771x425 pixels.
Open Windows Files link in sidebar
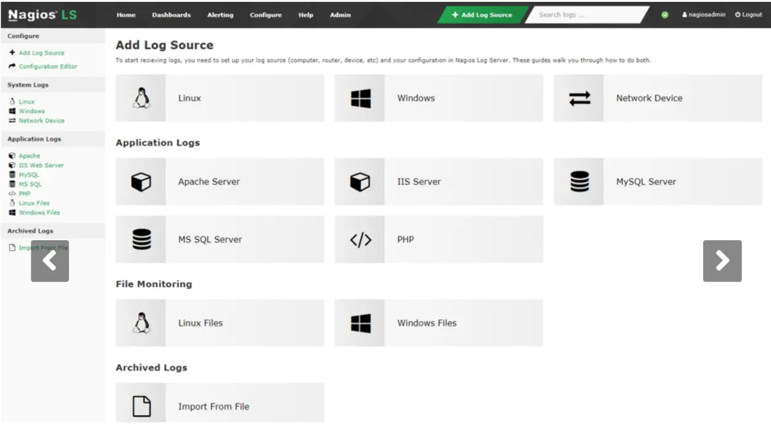[39, 212]
